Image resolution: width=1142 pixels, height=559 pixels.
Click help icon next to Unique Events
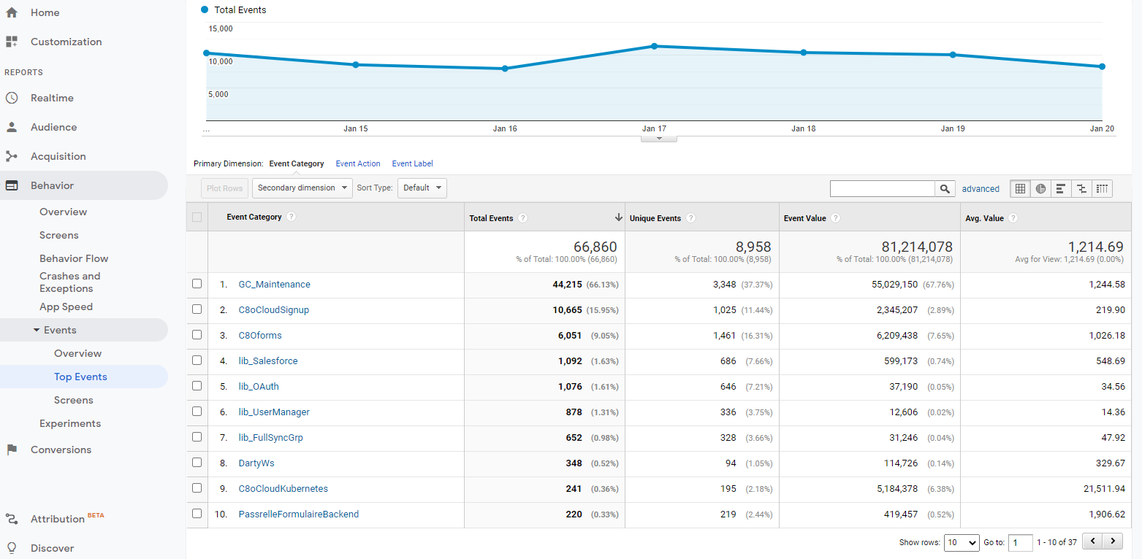click(x=691, y=218)
